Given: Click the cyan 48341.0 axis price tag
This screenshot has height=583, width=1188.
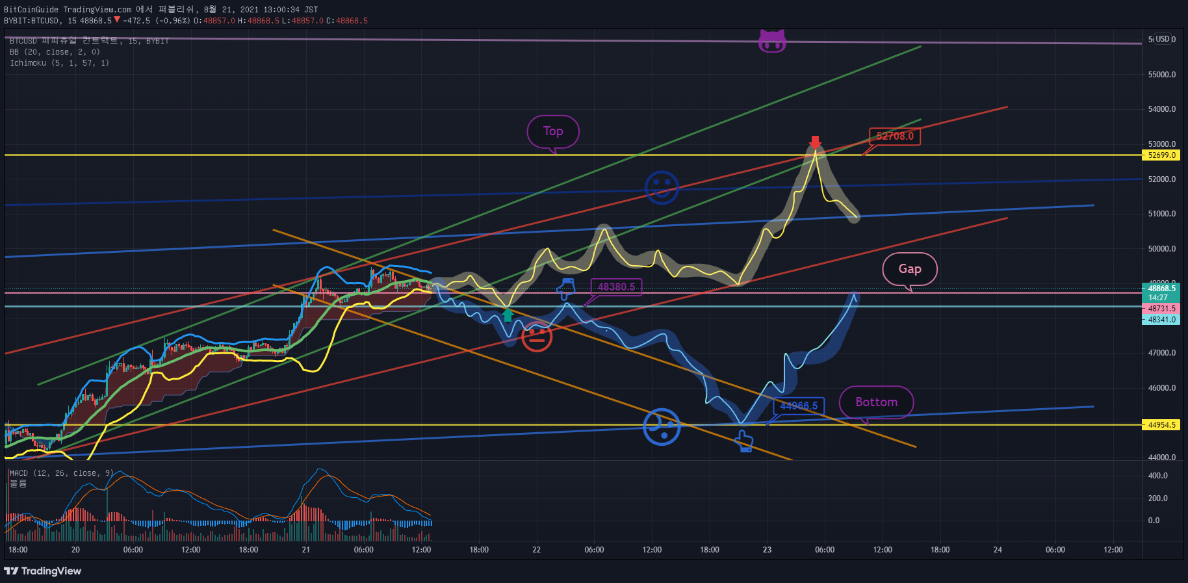Looking at the screenshot, I should pyautogui.click(x=1161, y=320).
